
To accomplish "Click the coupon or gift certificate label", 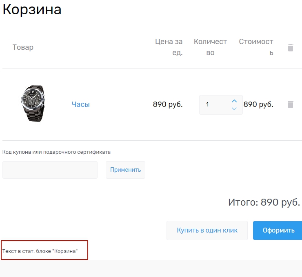I will click(x=56, y=152).
